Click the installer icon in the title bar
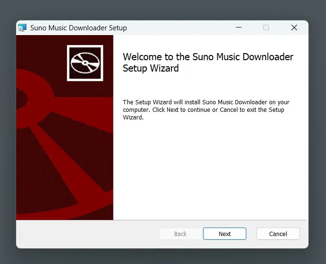Viewport: 326px width, 264px height. pos(22,27)
